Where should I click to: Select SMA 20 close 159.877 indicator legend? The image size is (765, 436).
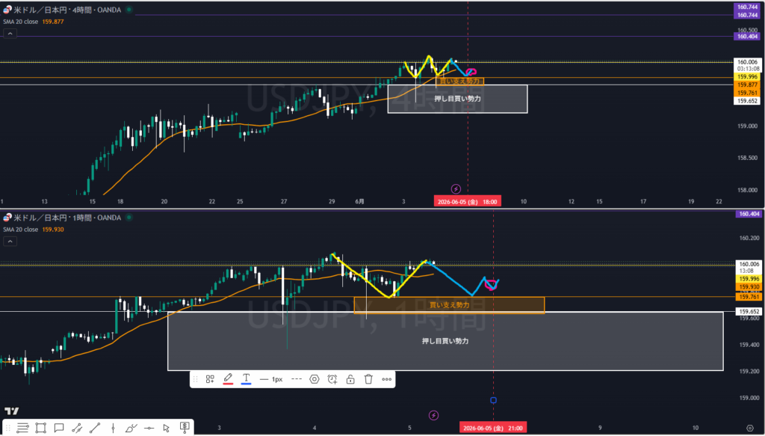pos(33,22)
